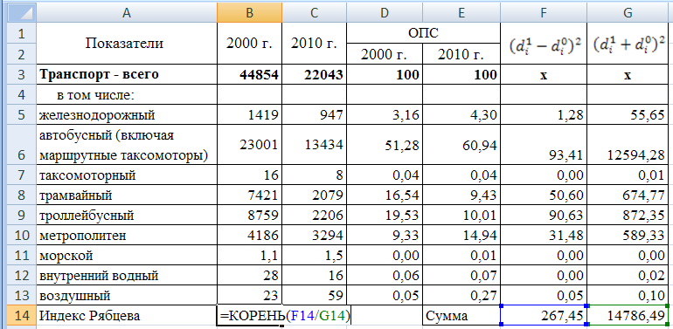The width and height of the screenshot is (673, 329).
Task: Click 'трамвайный' row label
Action: [126, 195]
